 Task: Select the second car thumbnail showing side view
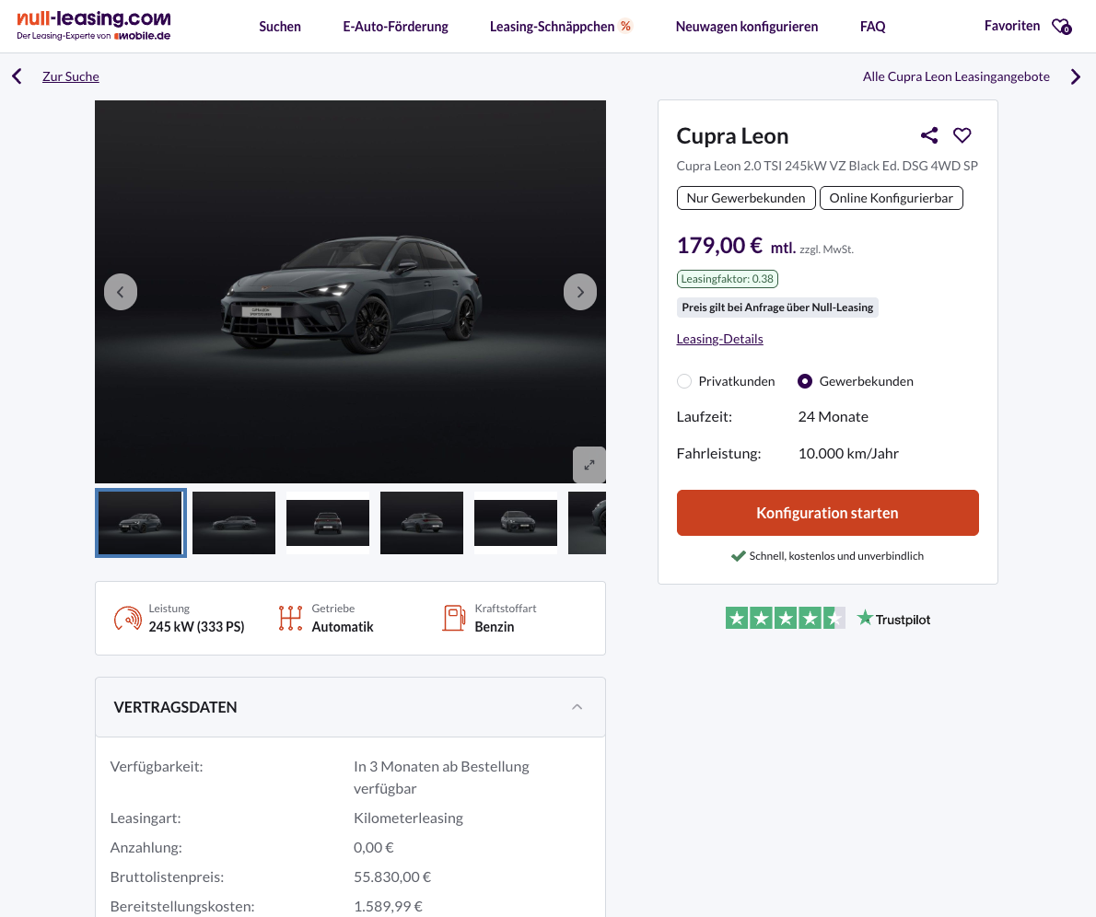click(234, 523)
